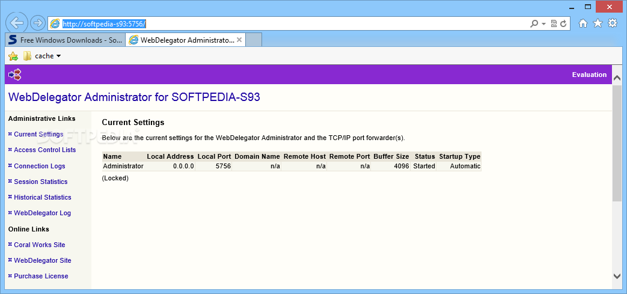Click the (Locked) text below table

(115, 178)
